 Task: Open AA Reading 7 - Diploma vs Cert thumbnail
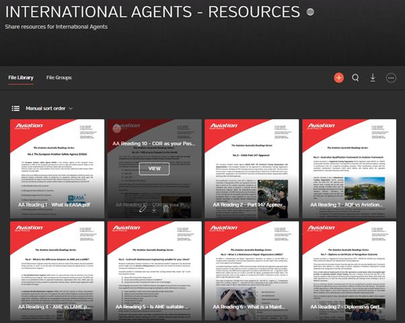pyautogui.click(x=349, y=271)
